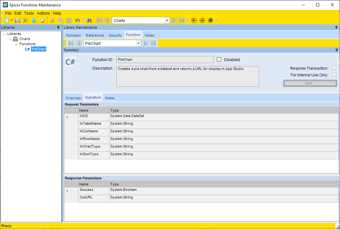Select PieChart in the Libraries tree

click(39, 49)
